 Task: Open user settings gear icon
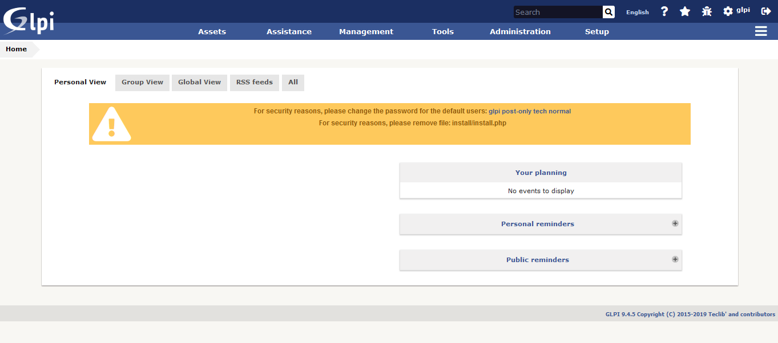[x=728, y=11]
